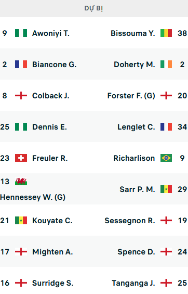Click the Switzerland flag beside Freuler R.

click(x=21, y=158)
